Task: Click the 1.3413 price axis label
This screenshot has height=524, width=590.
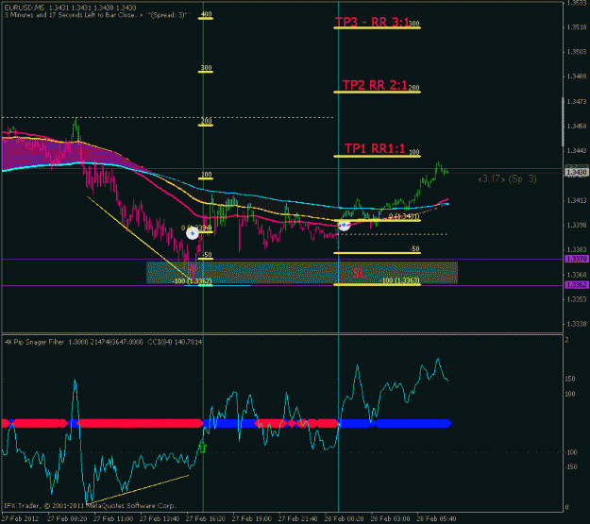Action: click(x=577, y=200)
